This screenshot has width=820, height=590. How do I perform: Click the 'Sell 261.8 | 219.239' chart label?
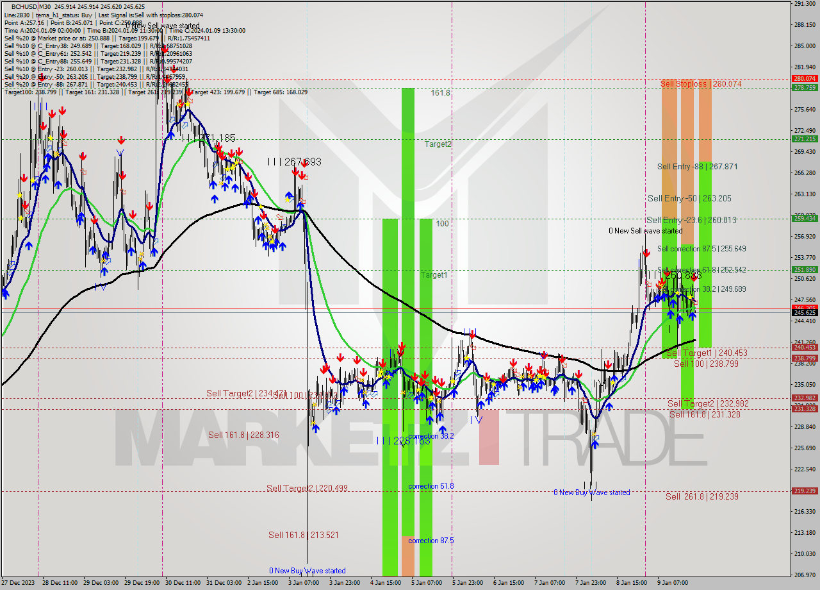[702, 496]
